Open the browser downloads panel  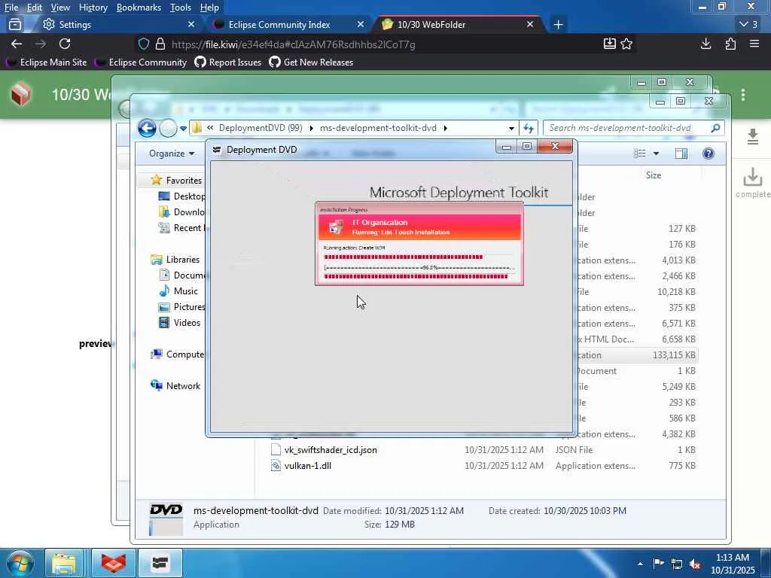[705, 44]
